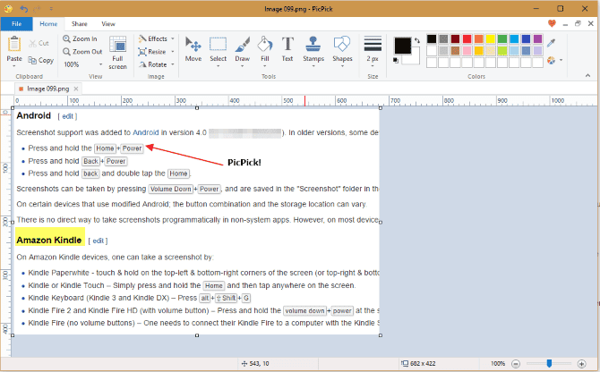Choose the red color swatch

click(x=467, y=39)
